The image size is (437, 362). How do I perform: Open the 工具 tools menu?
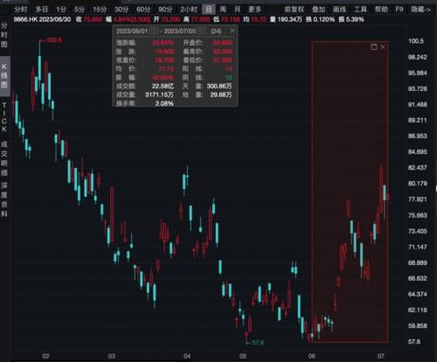(360, 10)
